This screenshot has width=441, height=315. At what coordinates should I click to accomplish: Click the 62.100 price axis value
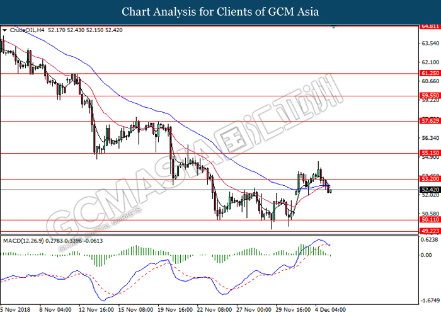click(x=430, y=62)
